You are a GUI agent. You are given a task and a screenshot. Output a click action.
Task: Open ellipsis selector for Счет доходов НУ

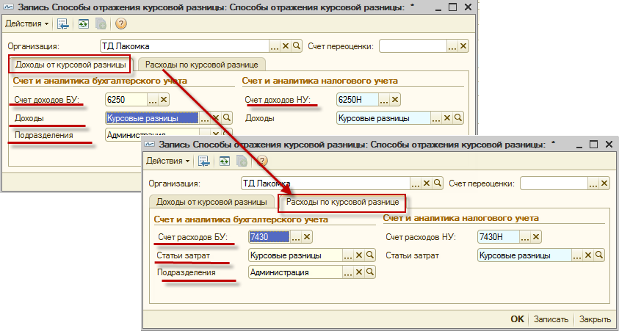tap(384, 100)
